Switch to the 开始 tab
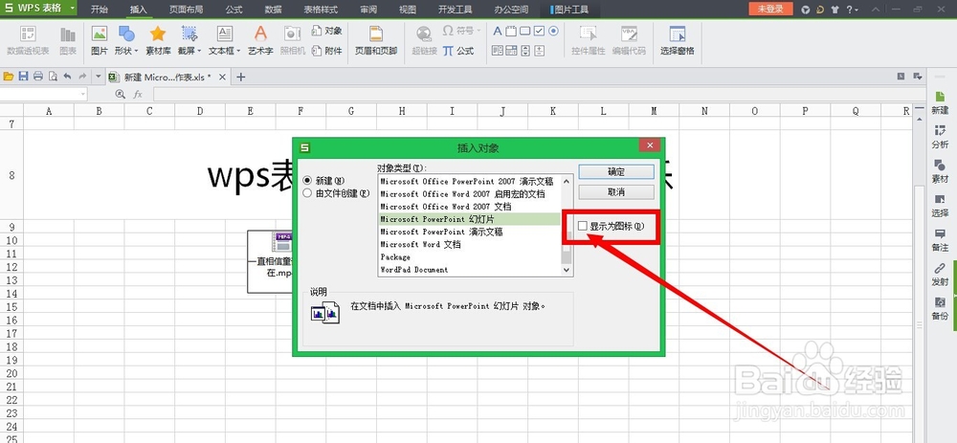 point(100,10)
